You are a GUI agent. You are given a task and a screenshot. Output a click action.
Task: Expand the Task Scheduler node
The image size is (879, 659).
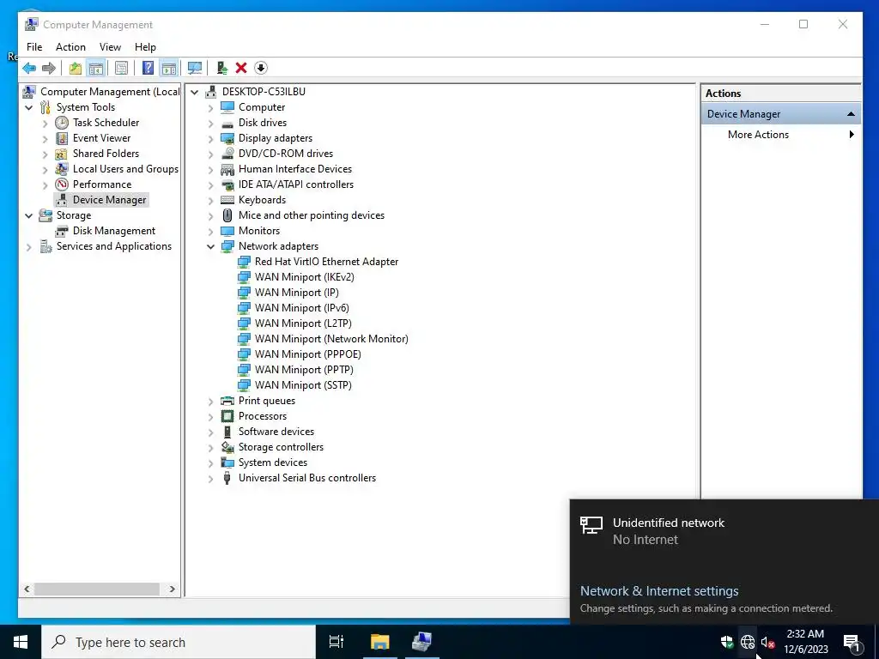[45, 124]
